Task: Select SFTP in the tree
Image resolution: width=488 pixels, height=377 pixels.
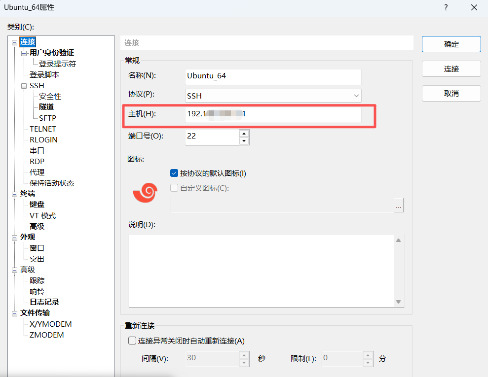Action: (48, 118)
